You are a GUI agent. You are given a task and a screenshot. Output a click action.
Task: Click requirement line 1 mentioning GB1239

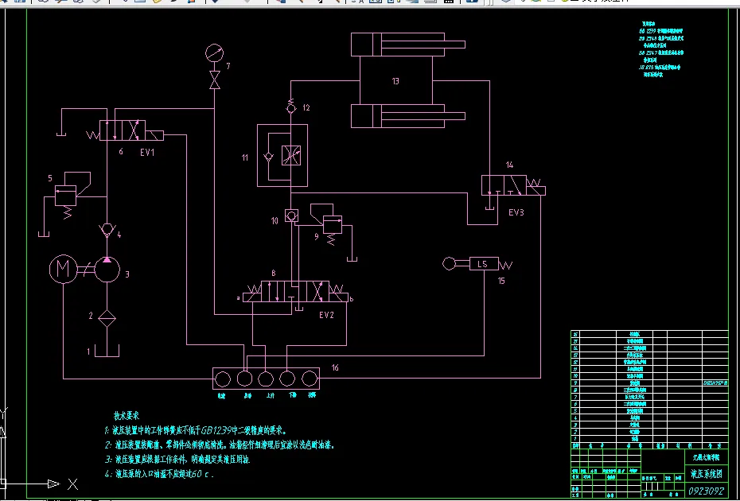click(x=196, y=431)
